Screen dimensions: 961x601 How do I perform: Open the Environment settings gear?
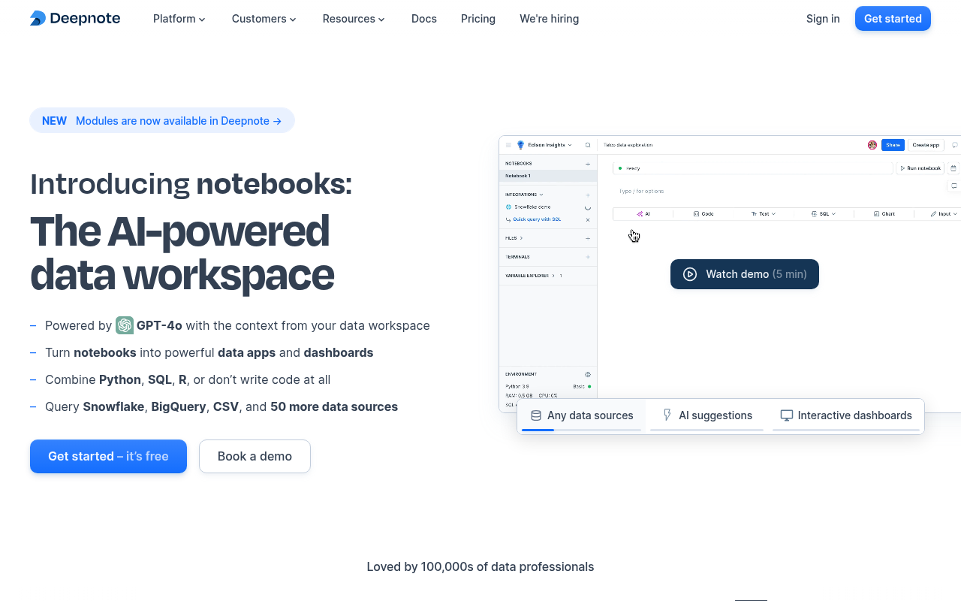pyautogui.click(x=588, y=373)
